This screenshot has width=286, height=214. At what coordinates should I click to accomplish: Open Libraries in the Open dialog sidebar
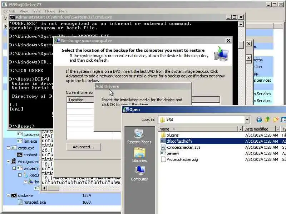pos(139,155)
